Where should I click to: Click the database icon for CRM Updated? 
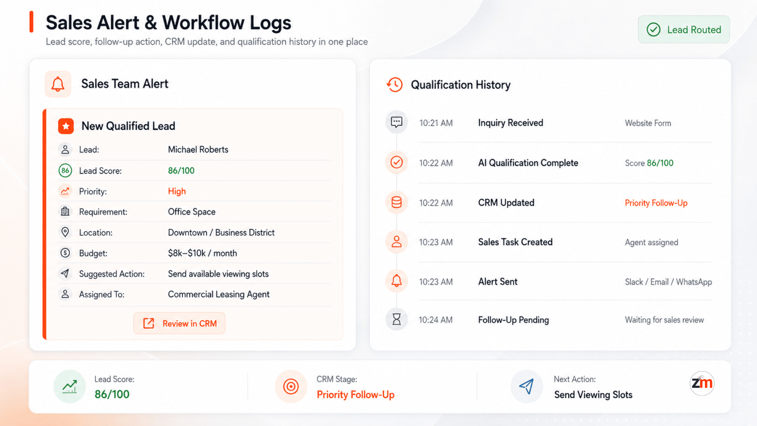(397, 202)
